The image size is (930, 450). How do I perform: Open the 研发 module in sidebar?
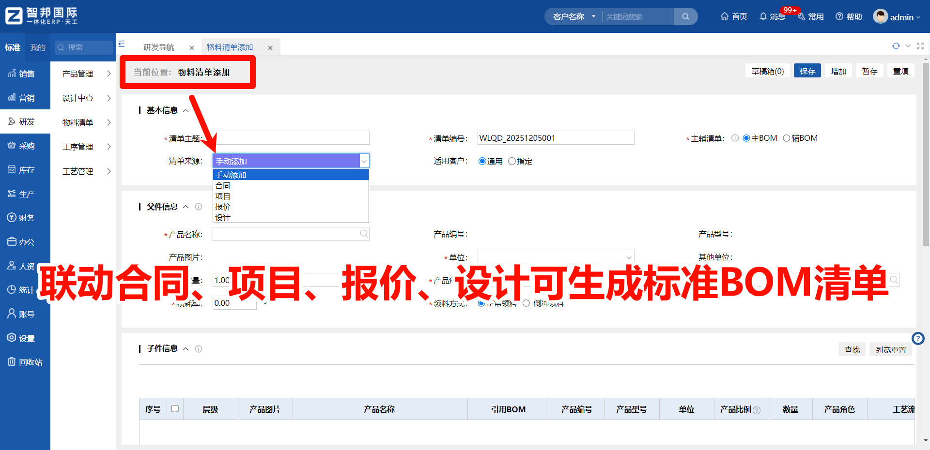pyautogui.click(x=25, y=121)
